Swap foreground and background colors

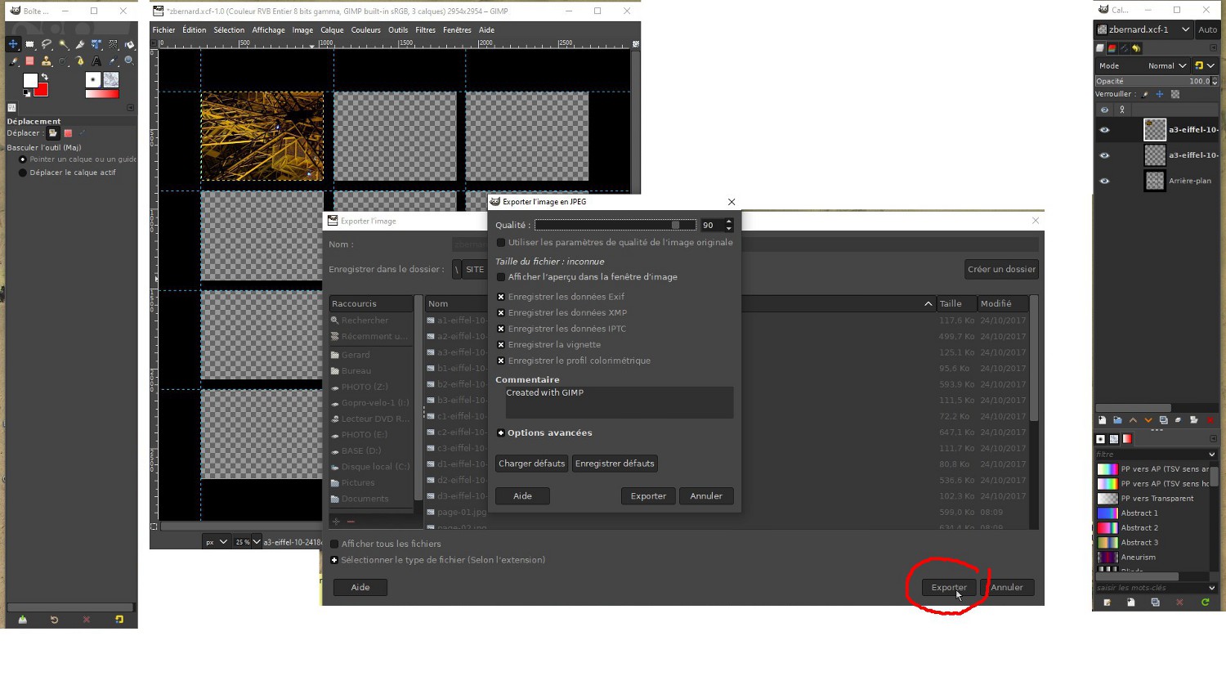[x=45, y=77]
